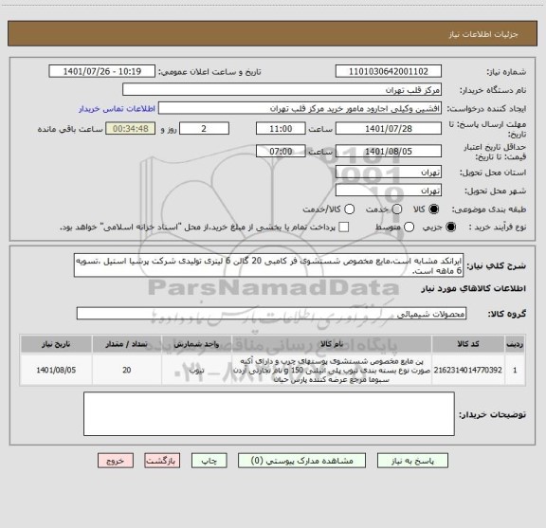Click the شهر محل تحویل field
This screenshot has width=546, height=528.
click(389, 191)
